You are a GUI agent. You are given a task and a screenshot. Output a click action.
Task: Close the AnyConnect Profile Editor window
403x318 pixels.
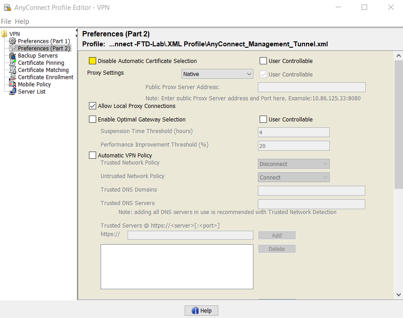[391, 7]
